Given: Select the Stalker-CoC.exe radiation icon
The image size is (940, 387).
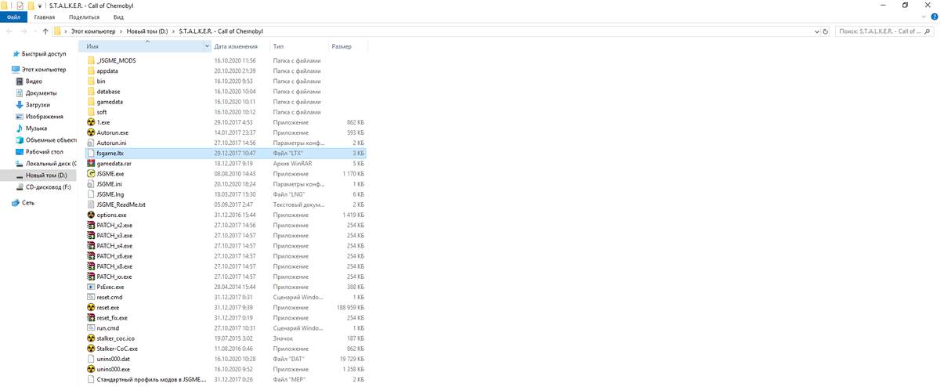Looking at the screenshot, I should coord(91,349).
